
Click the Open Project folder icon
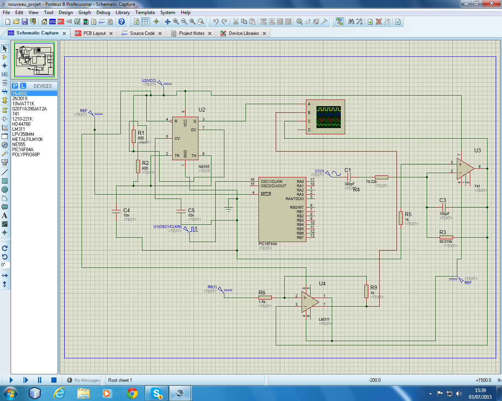[16, 22]
